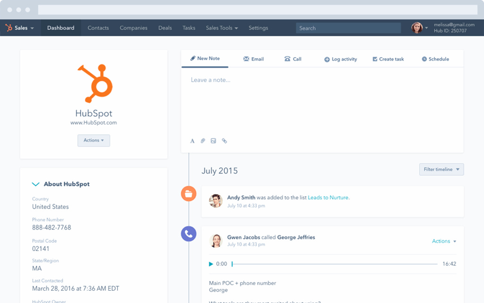
Task: Open the Call option via phone icon
Action: [287, 59]
